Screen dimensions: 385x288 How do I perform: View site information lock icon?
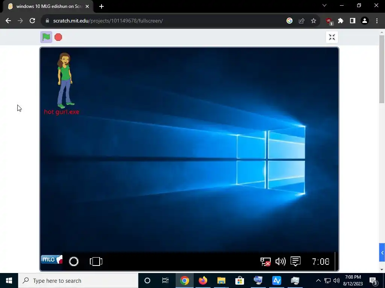click(47, 21)
